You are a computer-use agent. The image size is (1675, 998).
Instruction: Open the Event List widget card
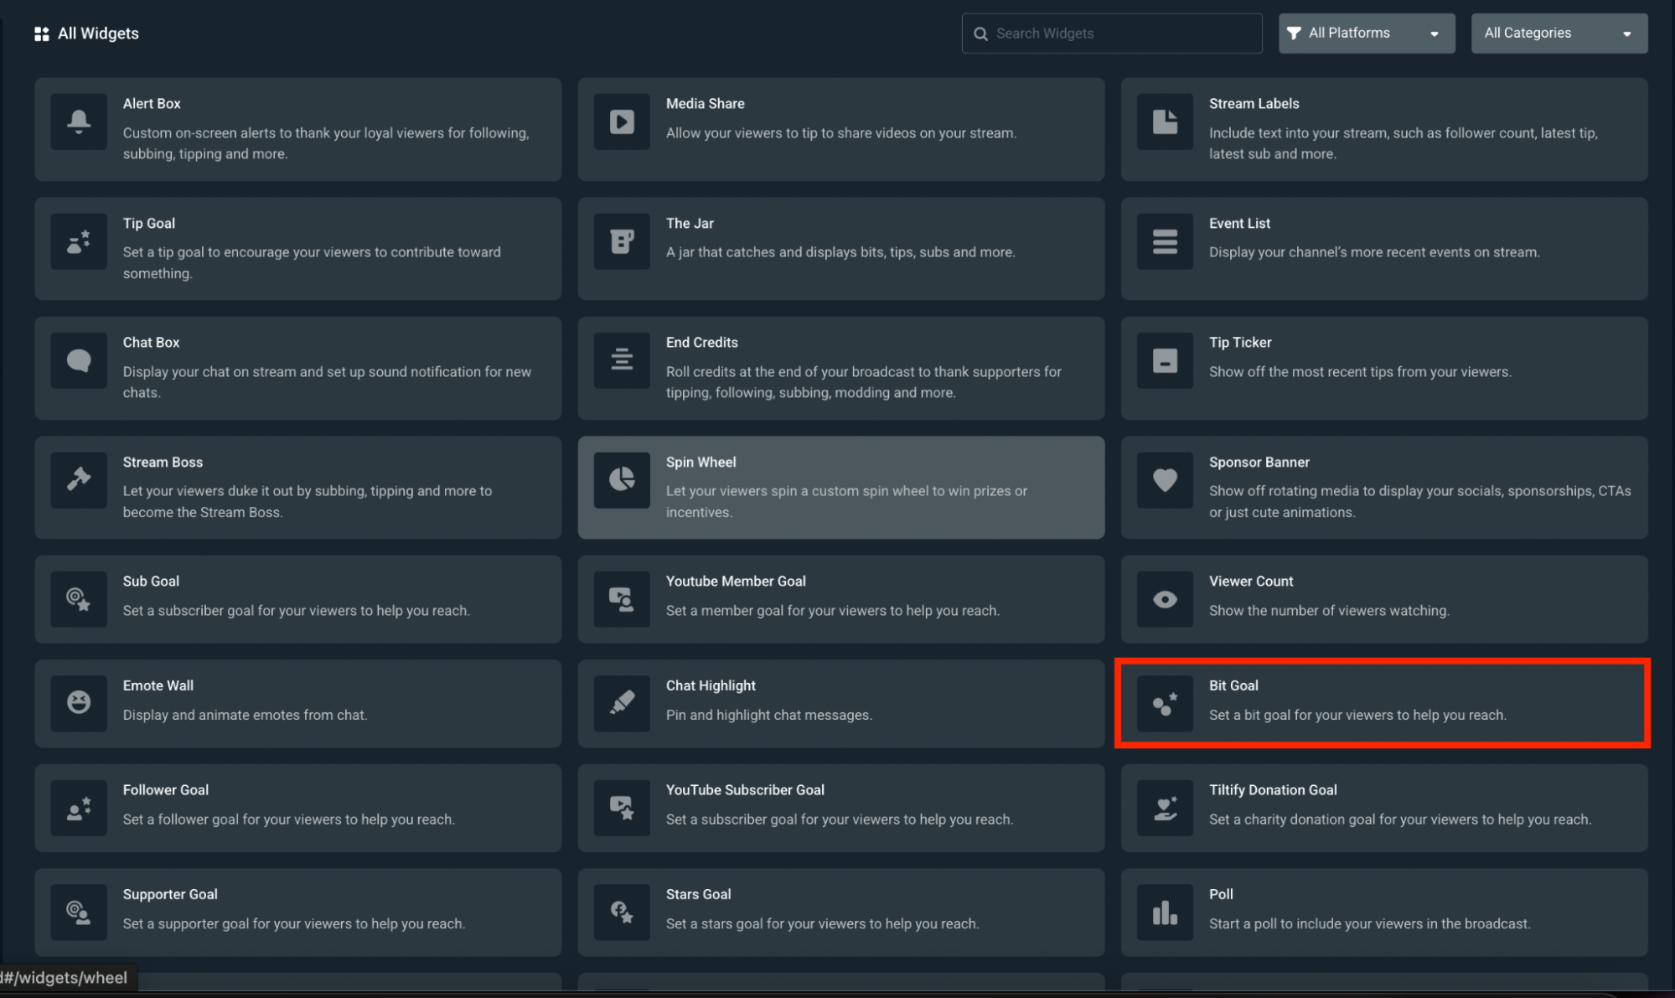point(1383,249)
